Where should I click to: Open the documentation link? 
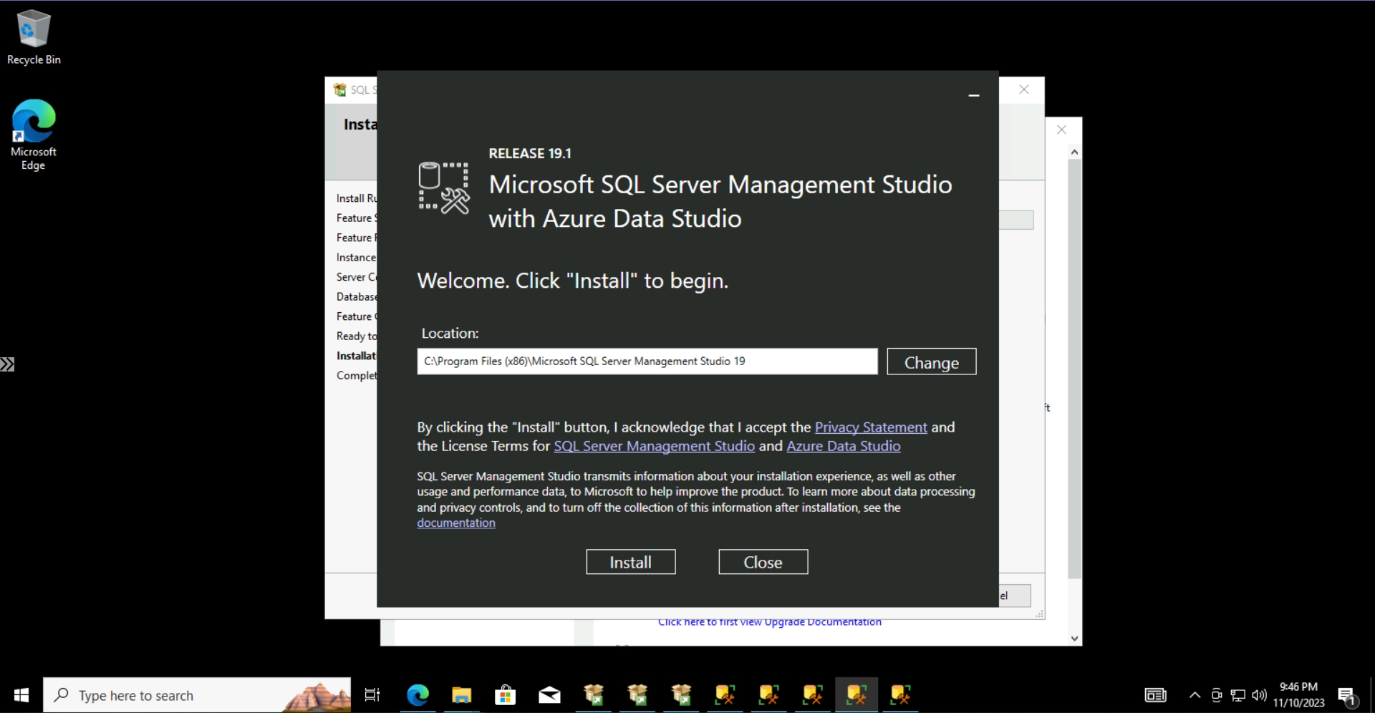(456, 523)
